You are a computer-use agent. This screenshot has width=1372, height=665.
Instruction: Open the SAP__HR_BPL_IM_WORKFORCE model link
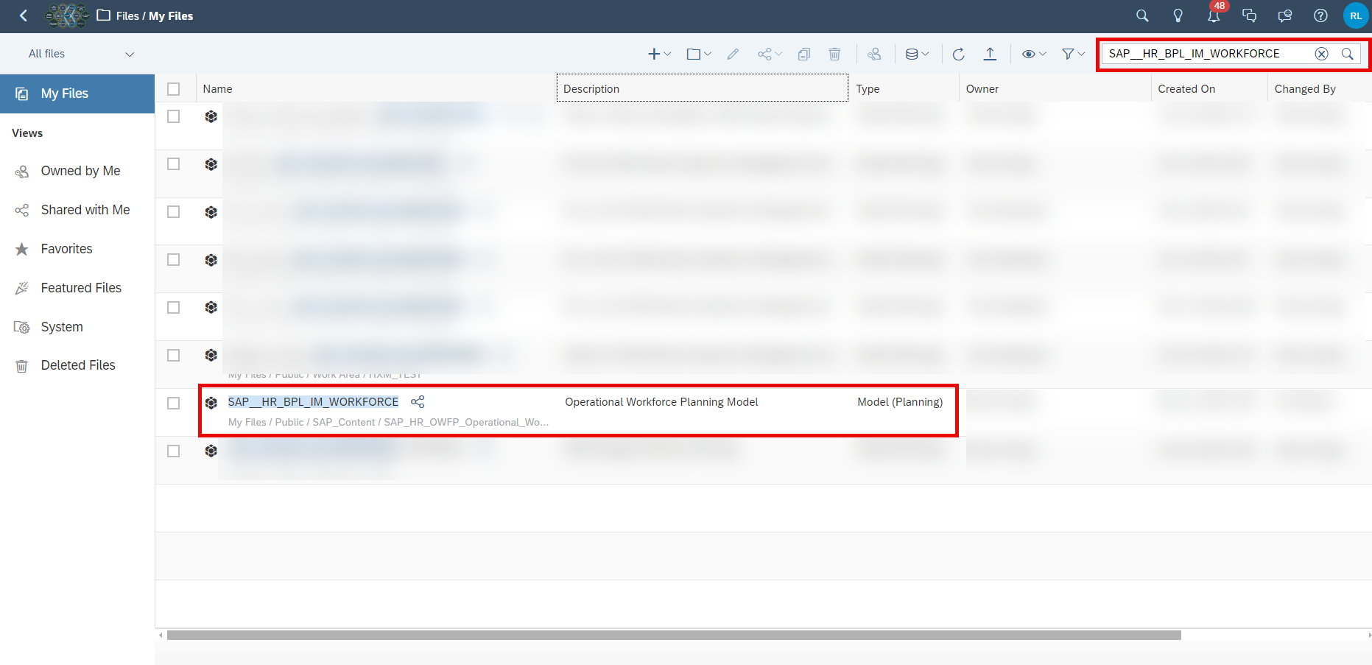[x=313, y=401]
